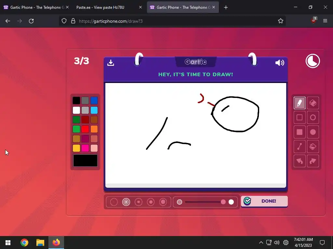Open the Firefox hamburger menu
This screenshot has width=333, height=249.
click(325, 21)
